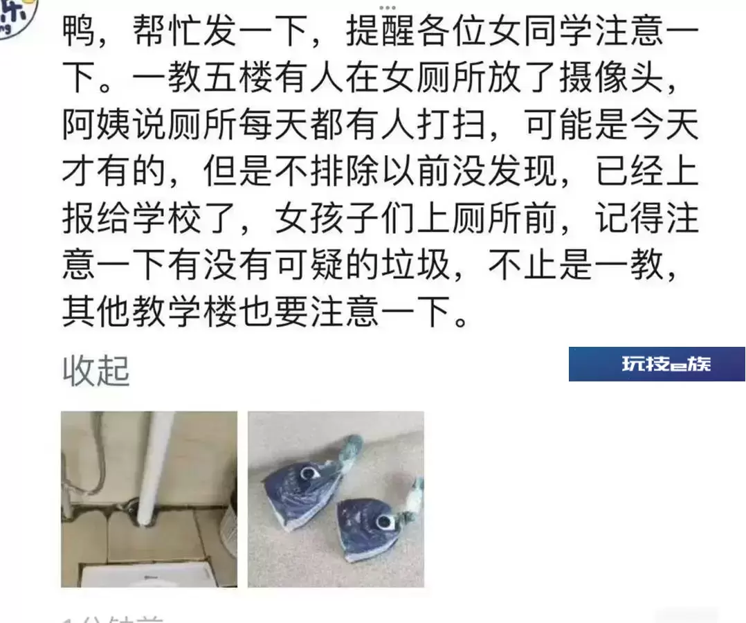Tap the poster's avatar icon
This screenshot has width=746, height=623.
(x=17, y=17)
